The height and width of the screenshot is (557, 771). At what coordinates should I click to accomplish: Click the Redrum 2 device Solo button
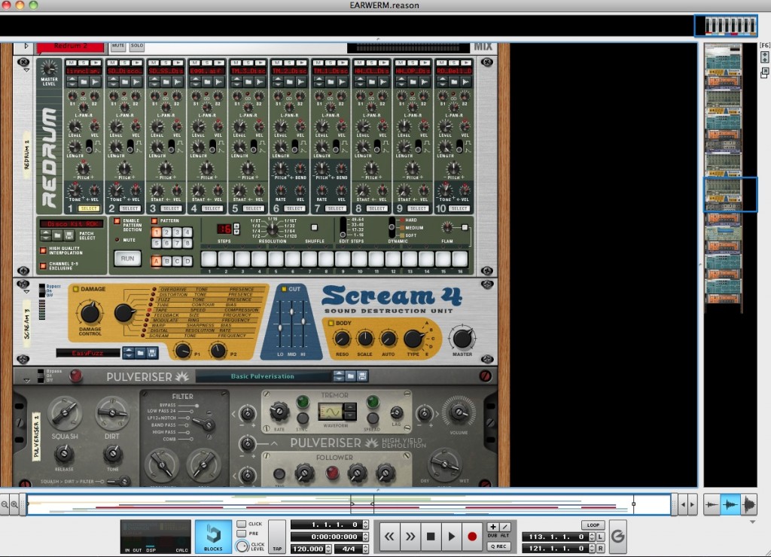(137, 46)
